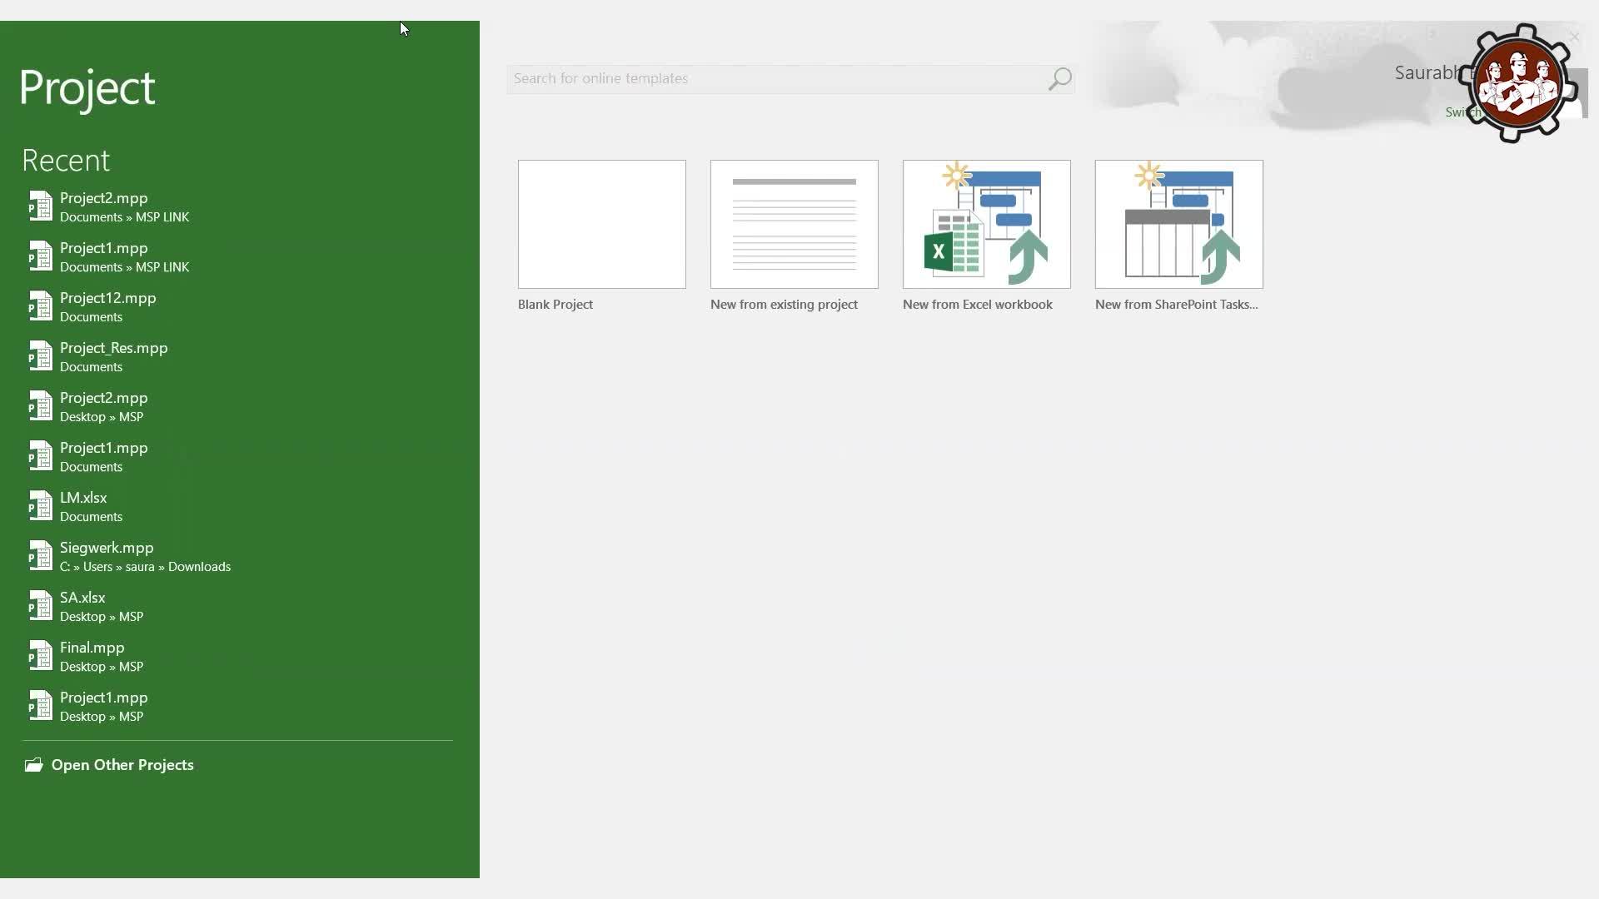Click the Final.mpp file icon
The width and height of the screenshot is (1599, 899).
pos(40,656)
